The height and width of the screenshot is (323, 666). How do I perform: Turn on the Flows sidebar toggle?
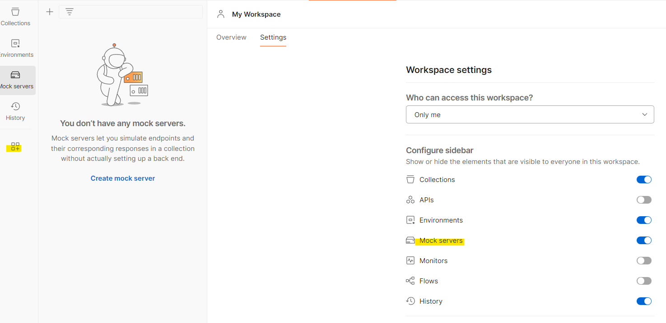(x=644, y=281)
